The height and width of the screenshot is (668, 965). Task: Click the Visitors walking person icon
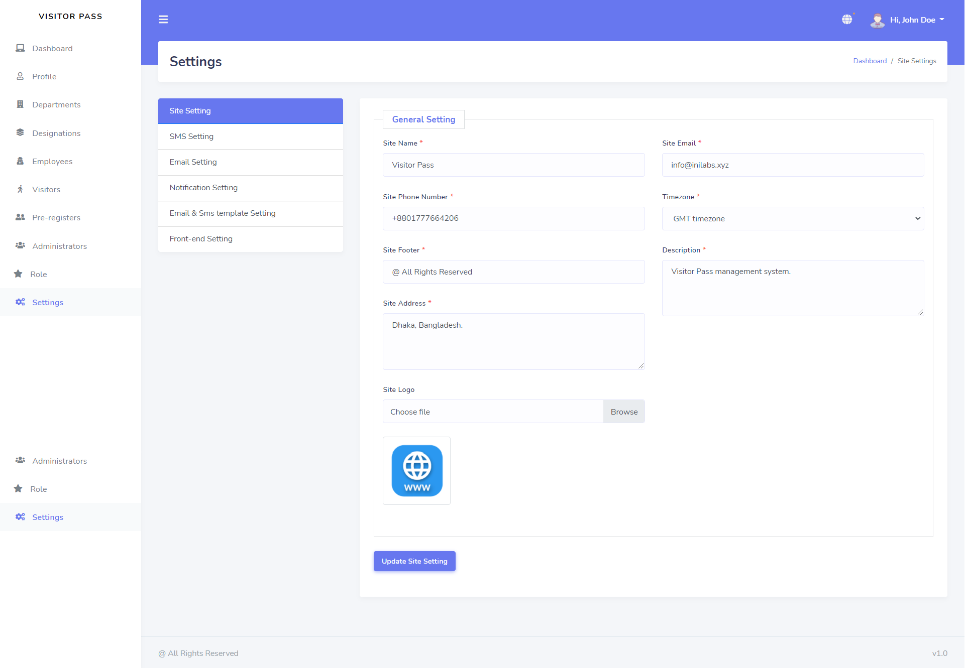click(20, 189)
